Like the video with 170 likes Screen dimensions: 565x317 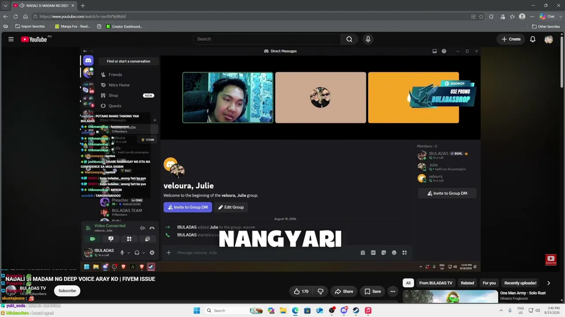[x=301, y=291]
